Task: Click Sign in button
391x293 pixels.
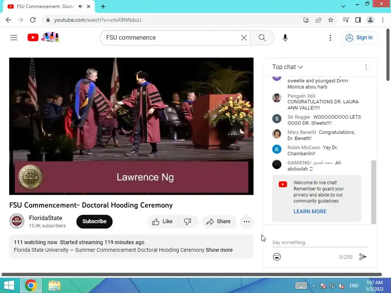Action: click(359, 38)
